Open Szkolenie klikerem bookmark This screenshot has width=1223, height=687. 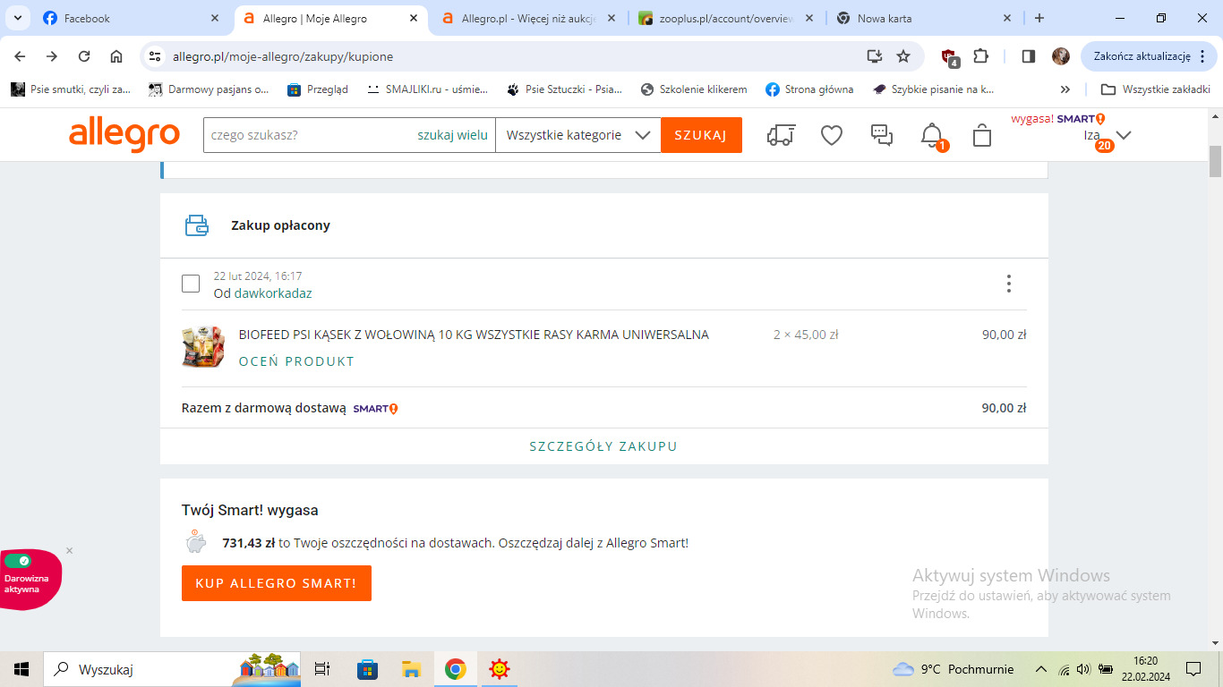click(x=694, y=89)
